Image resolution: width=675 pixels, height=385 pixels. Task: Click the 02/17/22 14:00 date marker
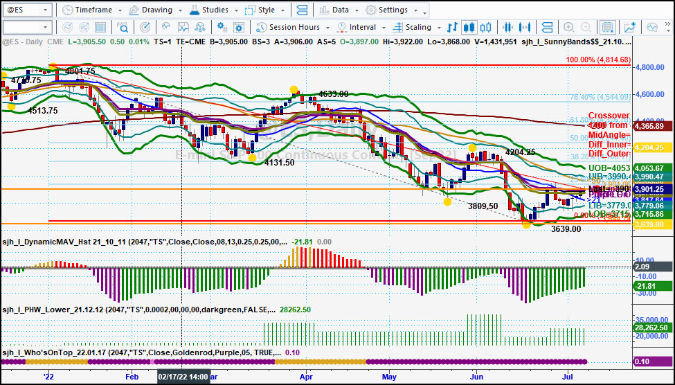183,377
